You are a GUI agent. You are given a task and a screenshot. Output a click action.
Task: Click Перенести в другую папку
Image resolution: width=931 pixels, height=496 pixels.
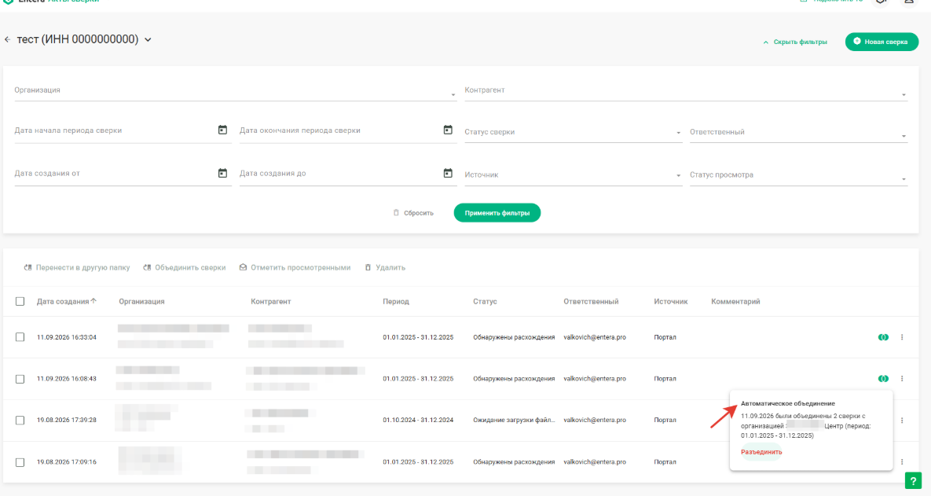(x=76, y=267)
